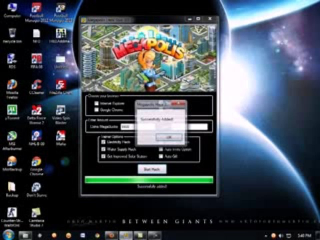
Task: Tick the Google Chrome browser checkbox
Action: (x=96, y=110)
